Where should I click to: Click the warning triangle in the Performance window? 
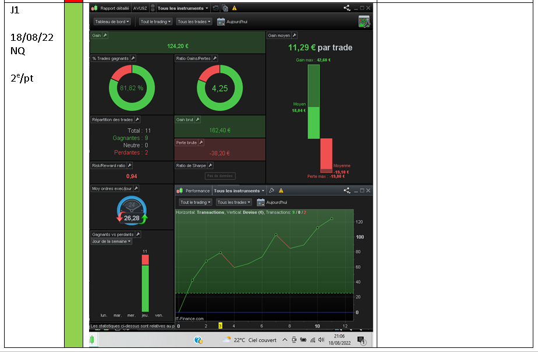pos(281,191)
